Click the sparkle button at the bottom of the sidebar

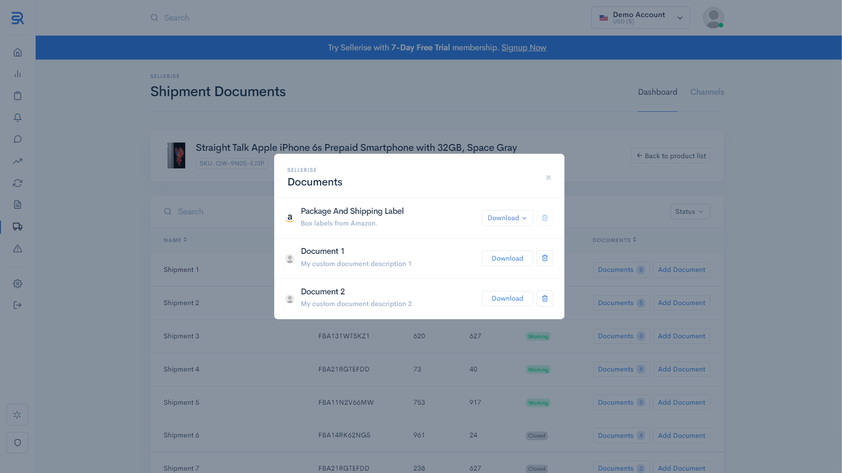click(x=17, y=415)
